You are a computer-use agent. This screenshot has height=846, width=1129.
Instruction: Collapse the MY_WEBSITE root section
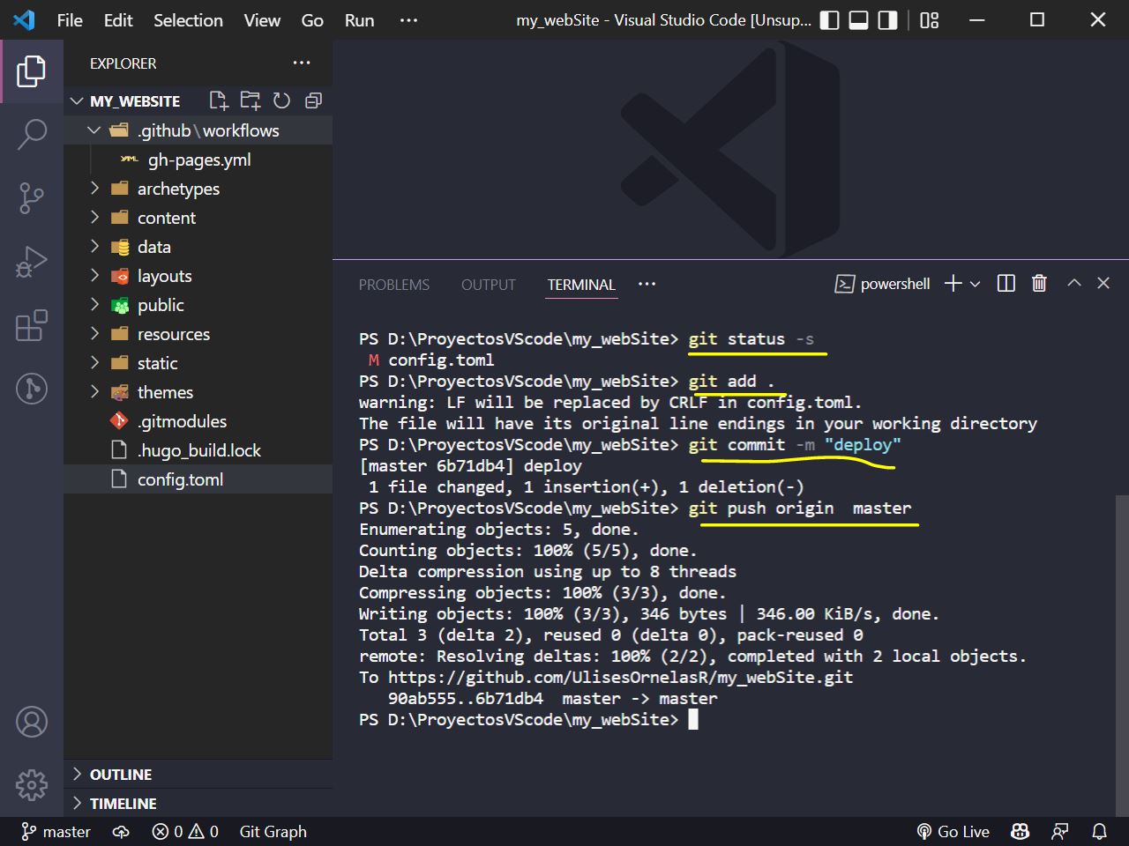click(78, 101)
